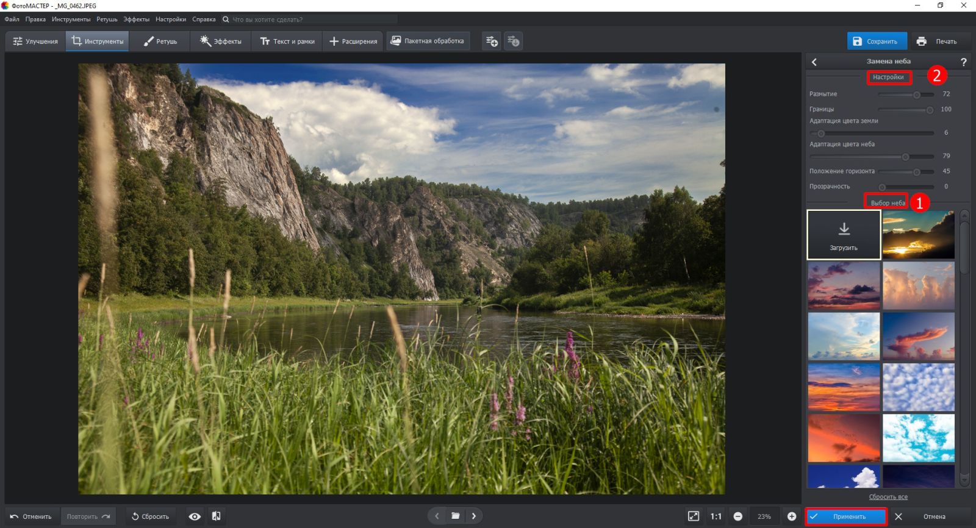Toggle the eye preview of original
The image size is (976, 528).
tap(195, 516)
